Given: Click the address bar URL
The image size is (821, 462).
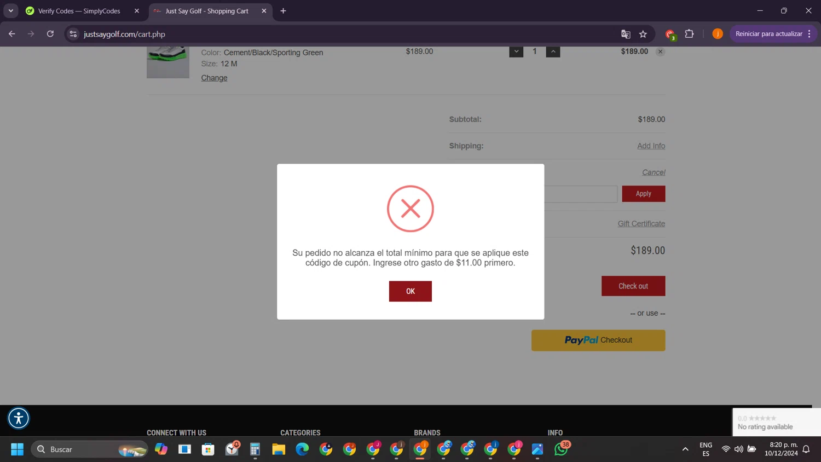Looking at the screenshot, I should coord(125,34).
